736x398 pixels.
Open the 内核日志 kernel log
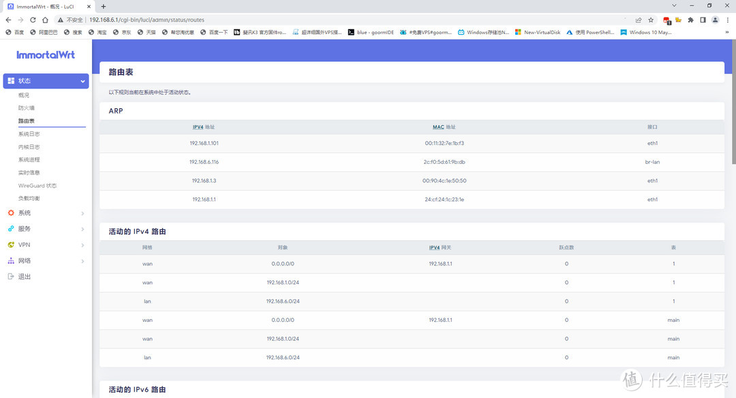point(29,147)
